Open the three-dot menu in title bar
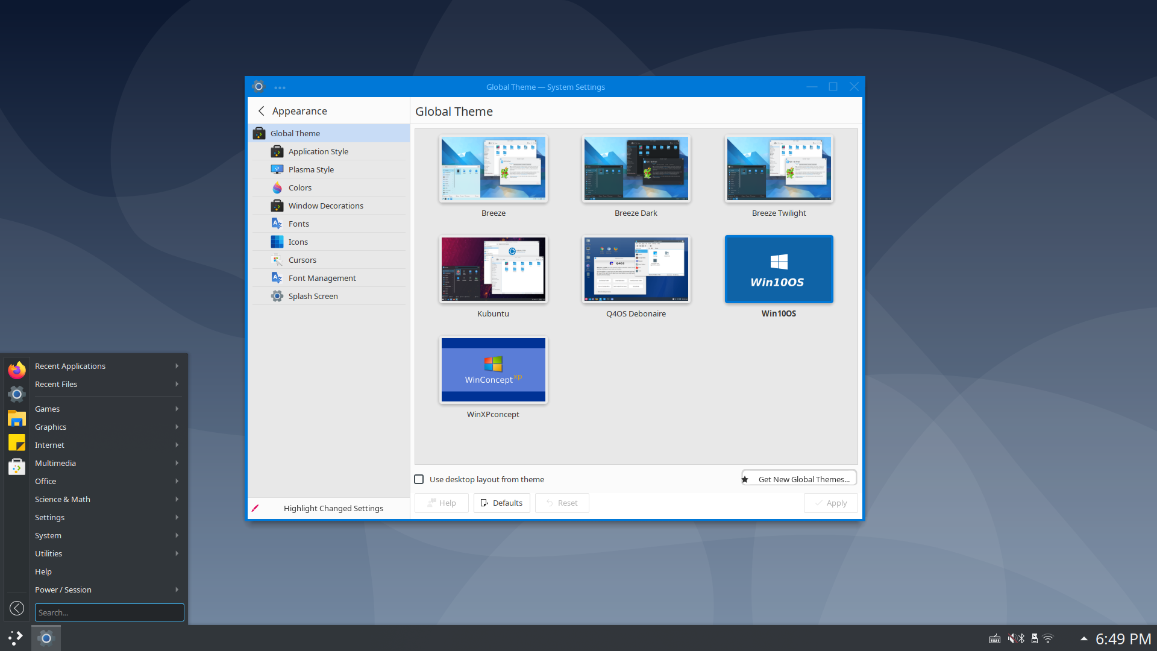The height and width of the screenshot is (651, 1157). [280, 87]
